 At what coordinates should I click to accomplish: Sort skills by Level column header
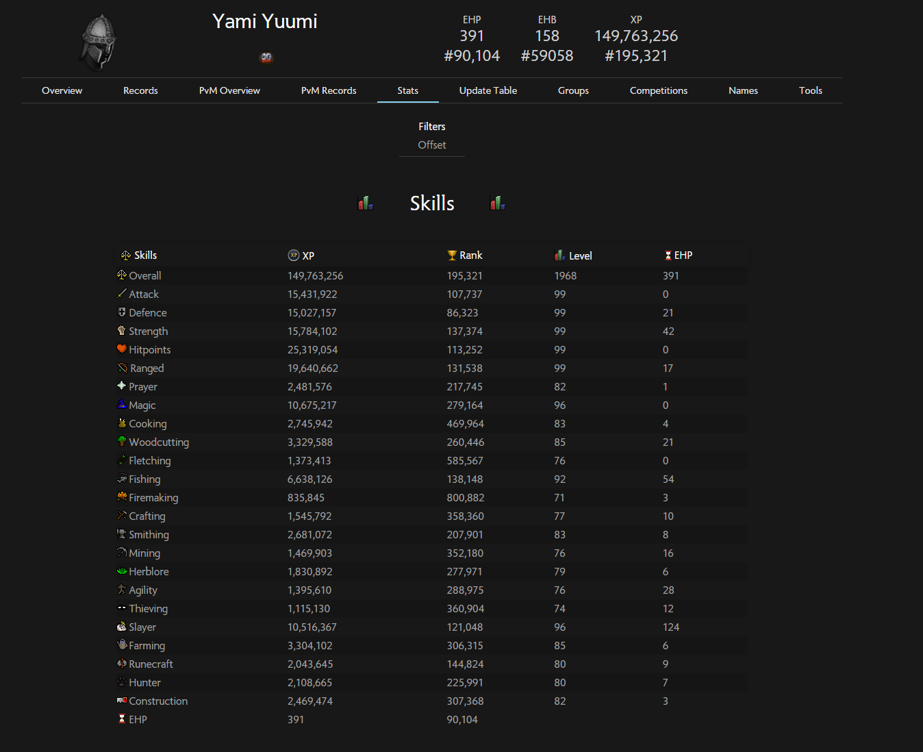coord(580,255)
